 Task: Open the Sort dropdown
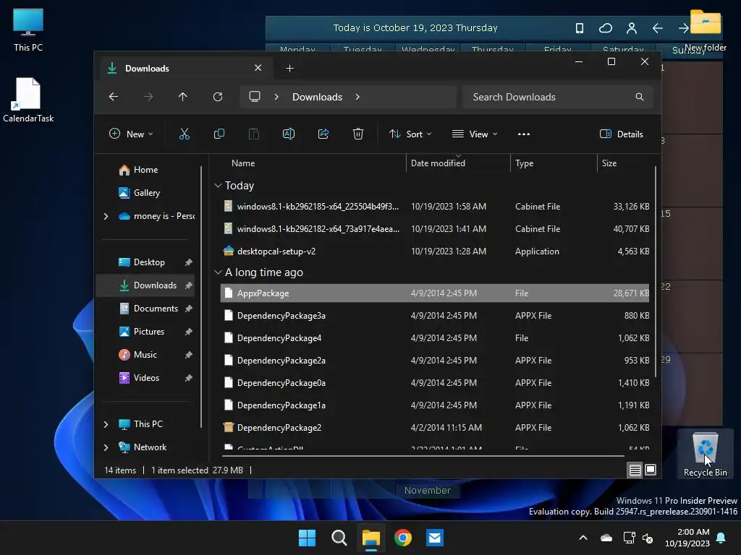point(410,134)
